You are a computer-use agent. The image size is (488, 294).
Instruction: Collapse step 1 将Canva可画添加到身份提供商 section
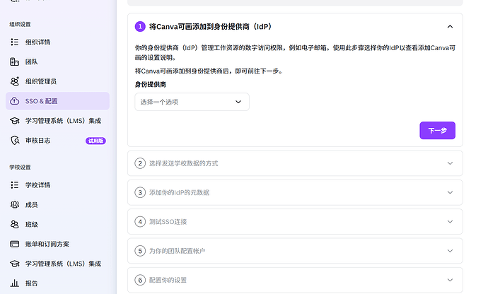click(450, 27)
